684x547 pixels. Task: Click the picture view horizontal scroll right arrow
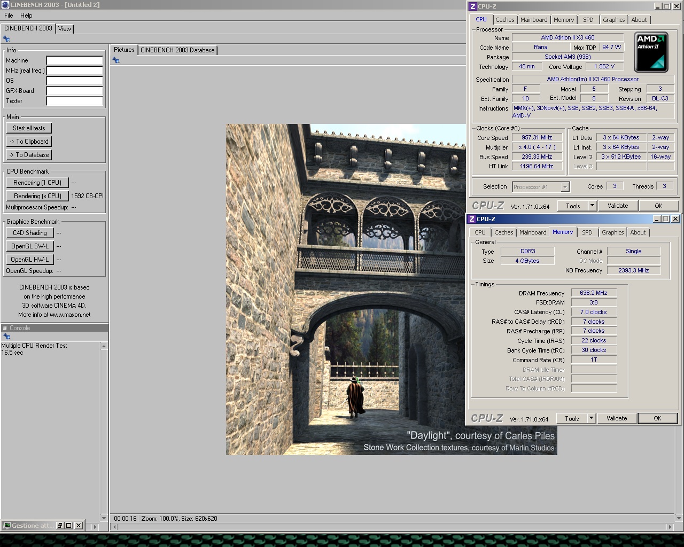[670, 527]
